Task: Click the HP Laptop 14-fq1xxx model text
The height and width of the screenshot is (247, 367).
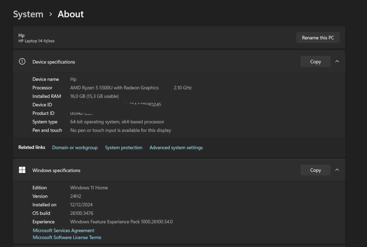Action: [x=36, y=41]
